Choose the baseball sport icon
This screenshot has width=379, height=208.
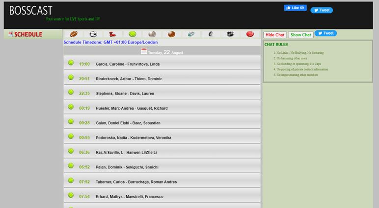pos(152,34)
